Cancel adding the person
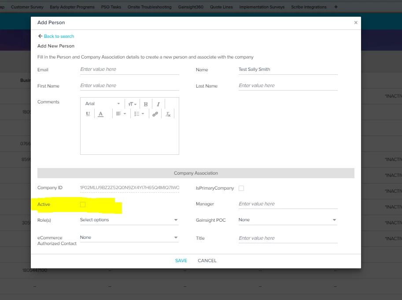The image size is (402, 300). click(x=207, y=260)
